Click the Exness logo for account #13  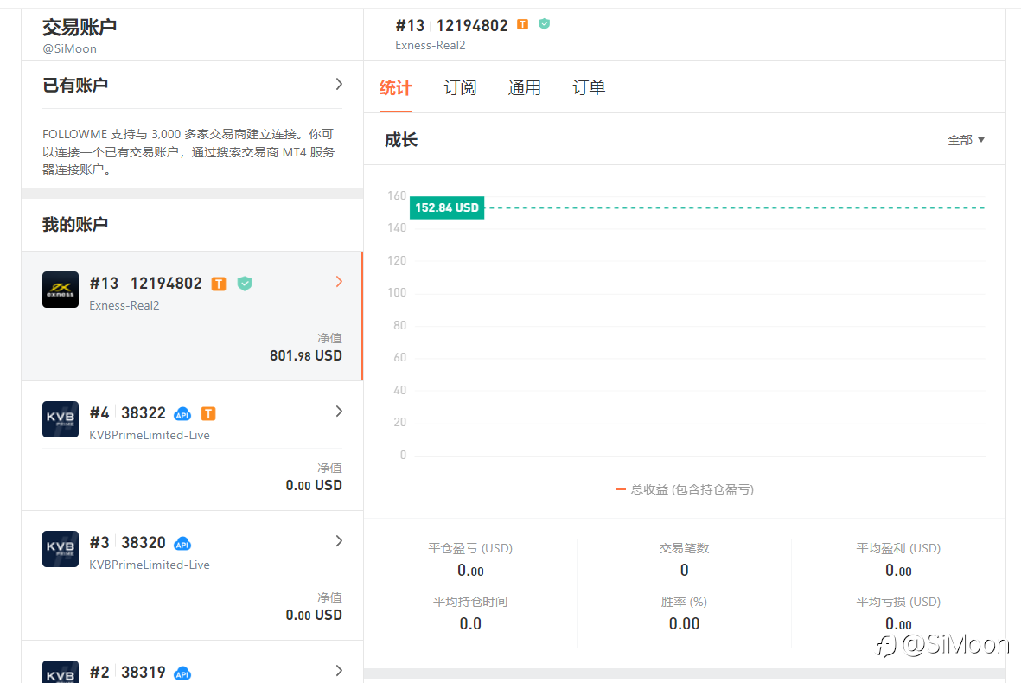61,290
